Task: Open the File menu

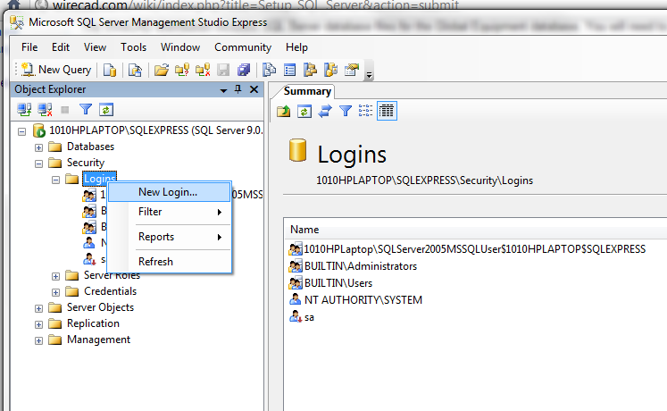Action: [x=29, y=47]
